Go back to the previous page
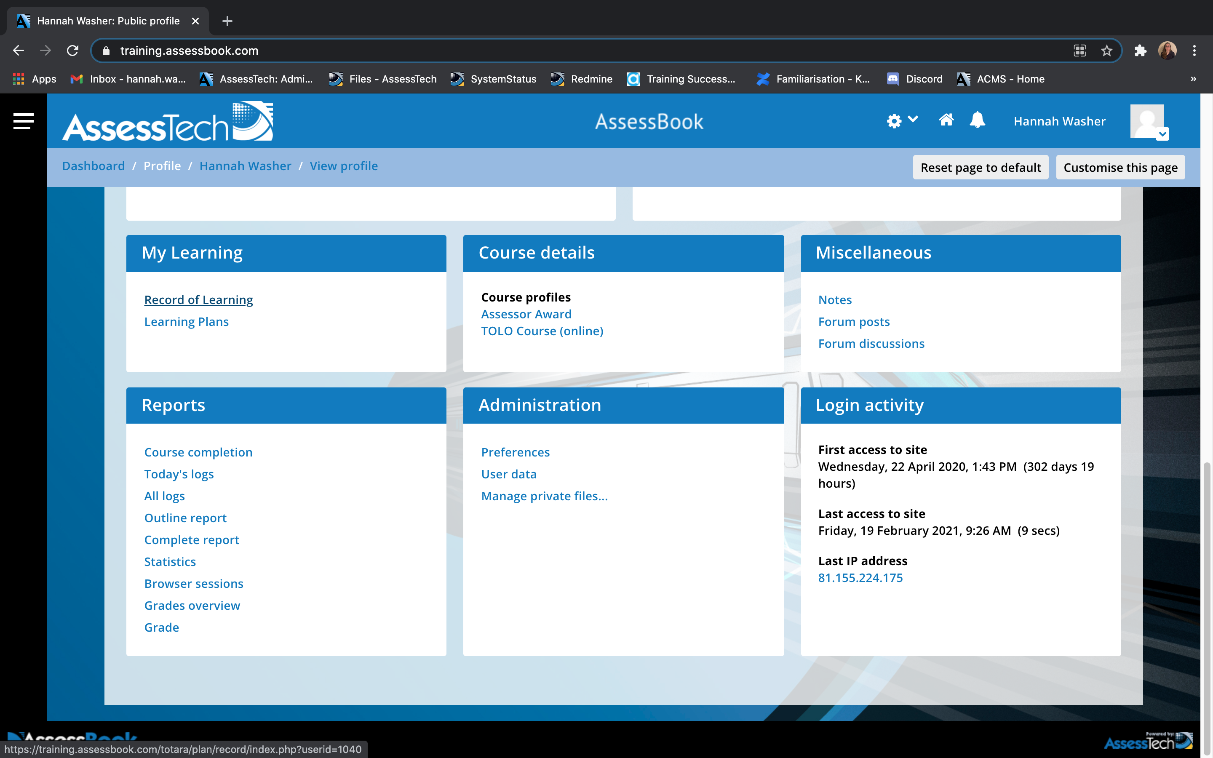 [19, 51]
